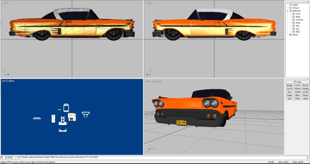The image size is (310, 164).
Task: Click the Chrome material square icon
Action: coord(293,20)
